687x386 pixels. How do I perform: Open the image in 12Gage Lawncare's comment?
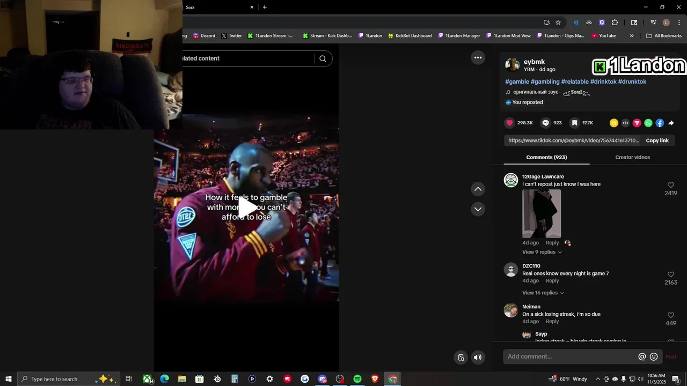click(x=542, y=213)
